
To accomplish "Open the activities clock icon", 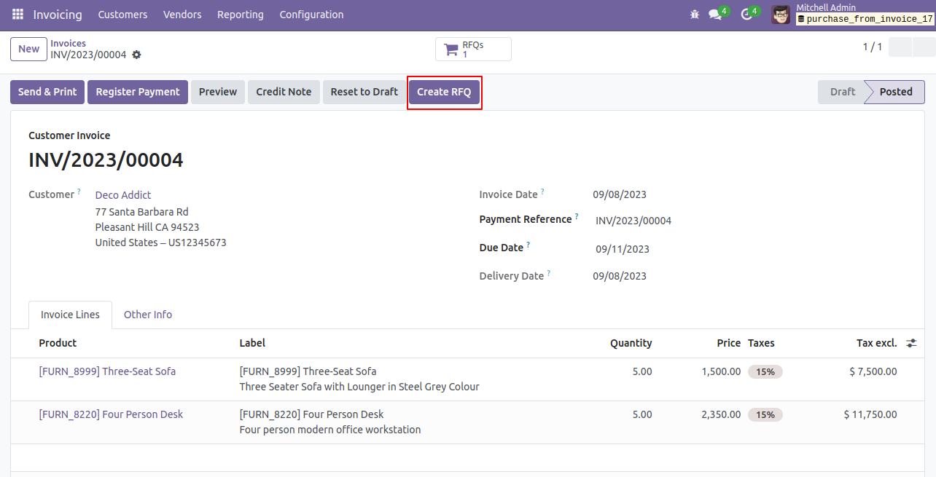I will pos(746,15).
